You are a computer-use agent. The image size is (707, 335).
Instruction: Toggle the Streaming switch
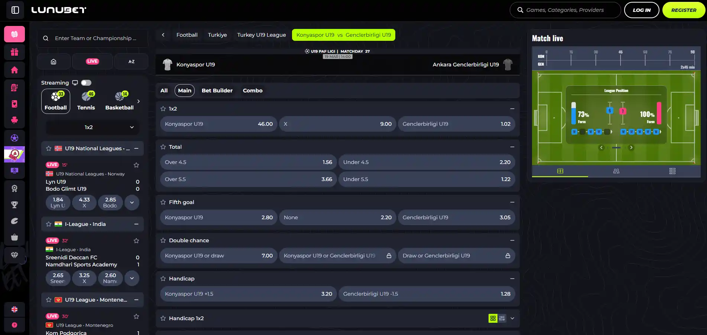coord(86,83)
